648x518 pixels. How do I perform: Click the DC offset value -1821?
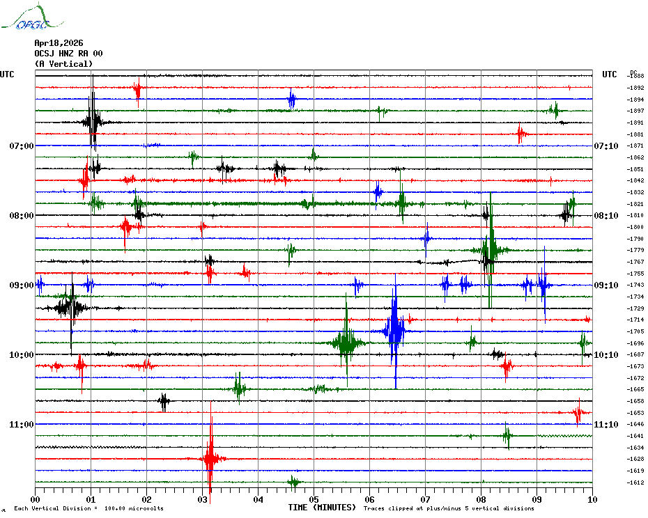click(635, 204)
